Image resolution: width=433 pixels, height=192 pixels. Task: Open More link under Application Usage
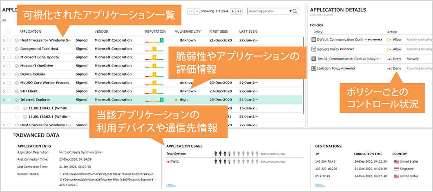(171, 185)
